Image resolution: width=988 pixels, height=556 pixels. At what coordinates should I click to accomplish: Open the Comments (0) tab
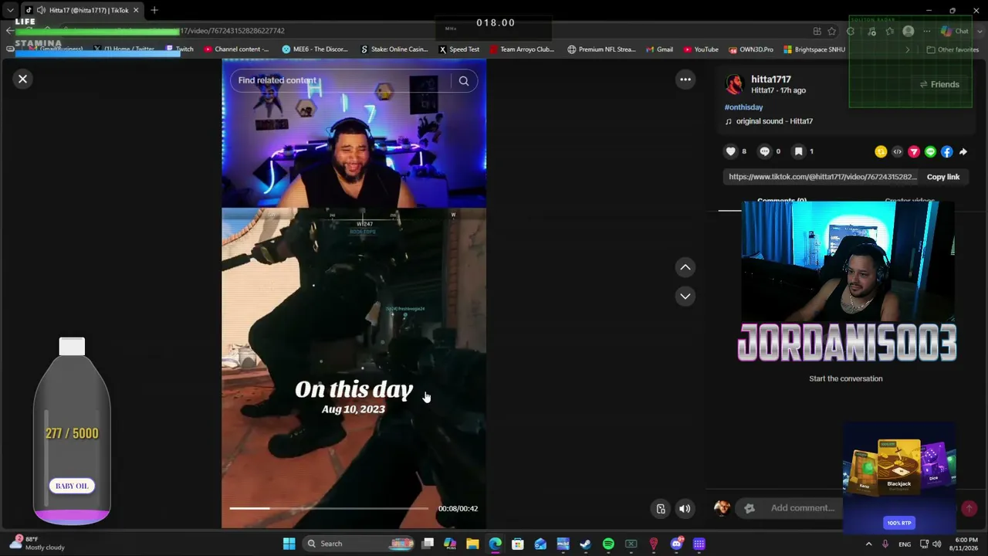[x=781, y=201]
